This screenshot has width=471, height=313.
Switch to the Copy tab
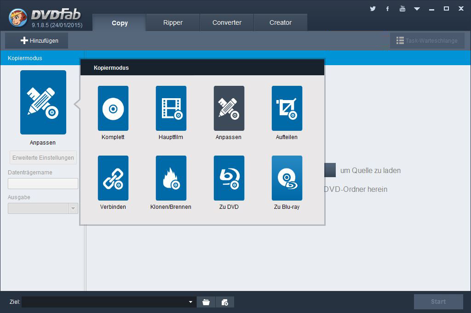tap(120, 23)
